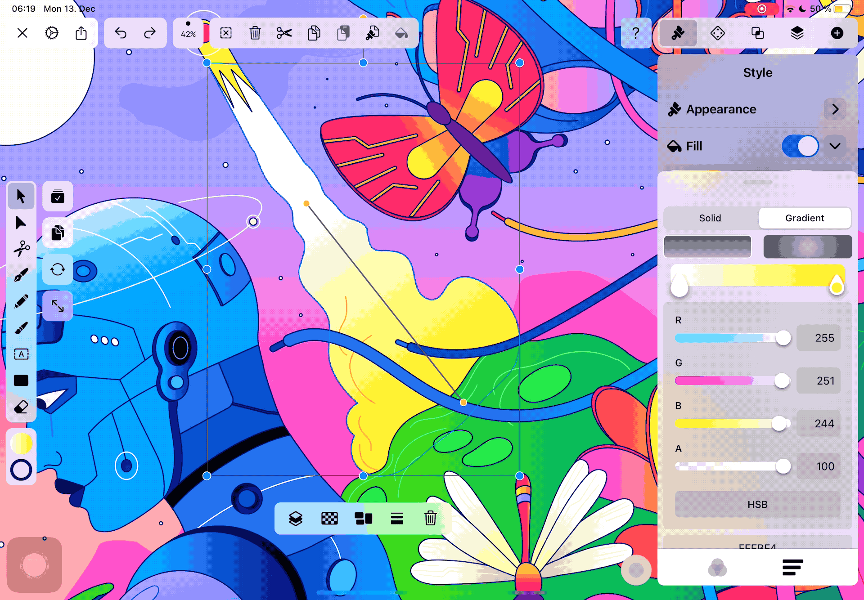The width and height of the screenshot is (864, 600).
Task: Switch fill type to Solid
Action: coord(710,218)
